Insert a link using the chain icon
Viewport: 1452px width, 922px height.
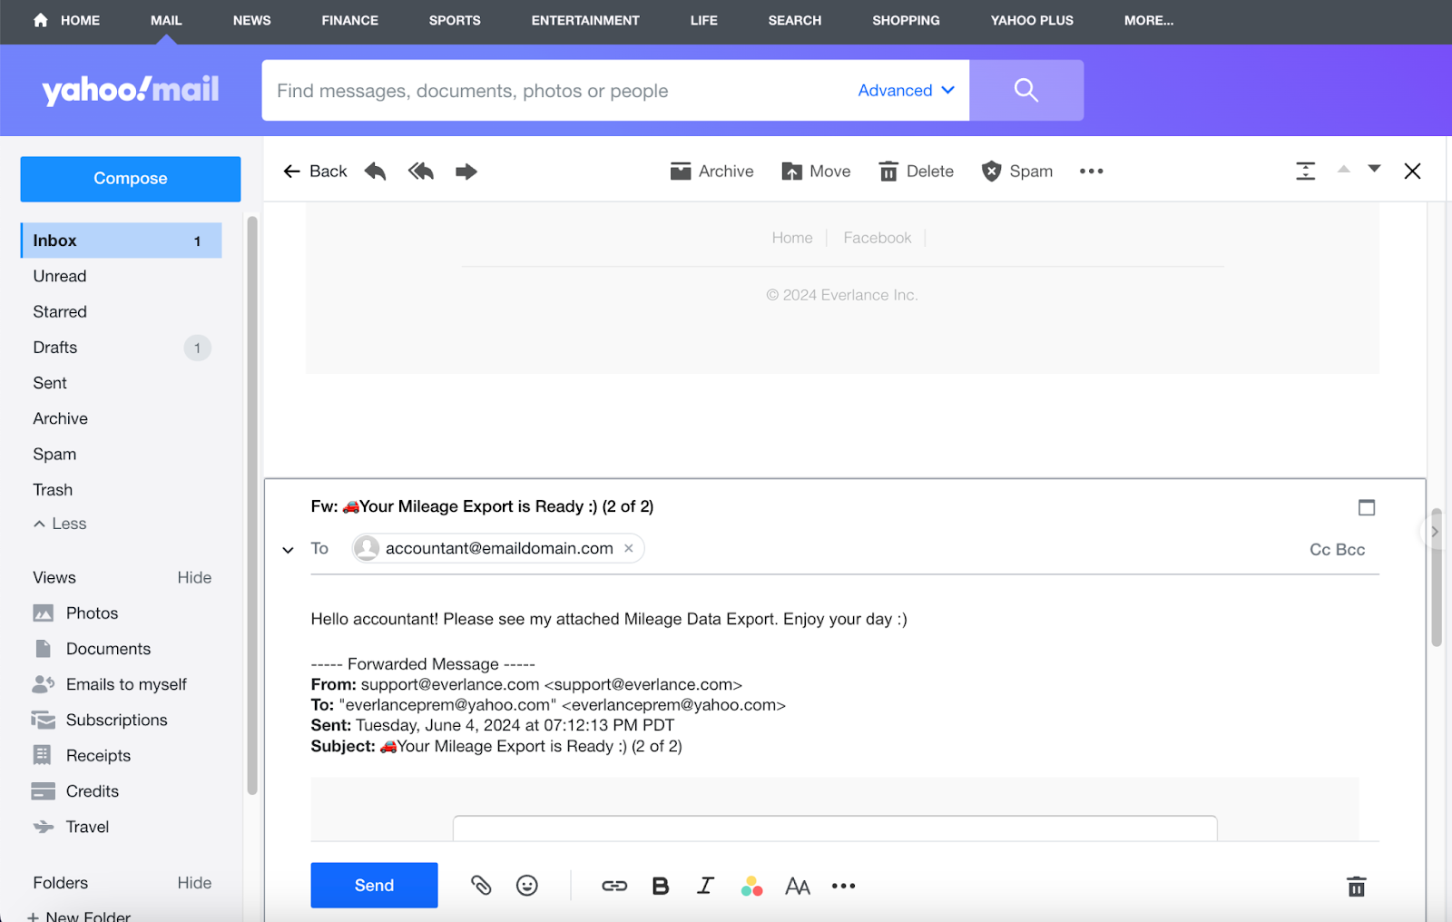614,886
